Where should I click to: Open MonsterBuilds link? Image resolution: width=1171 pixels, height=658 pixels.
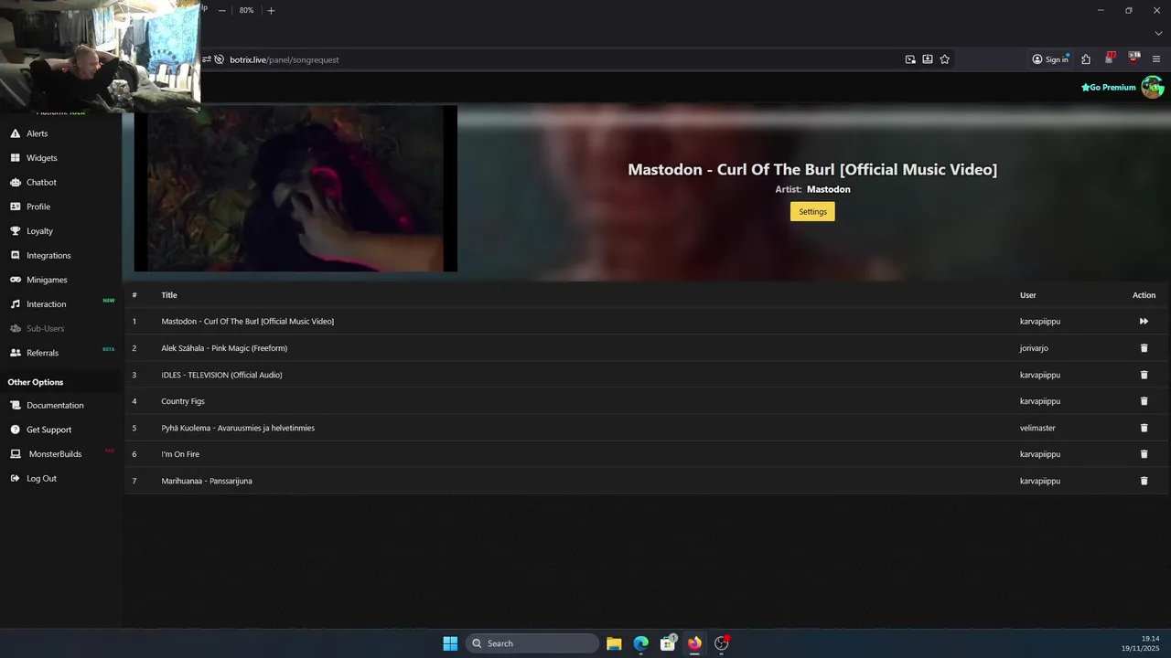click(x=55, y=454)
